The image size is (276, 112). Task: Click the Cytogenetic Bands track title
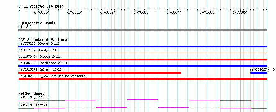click(37, 23)
